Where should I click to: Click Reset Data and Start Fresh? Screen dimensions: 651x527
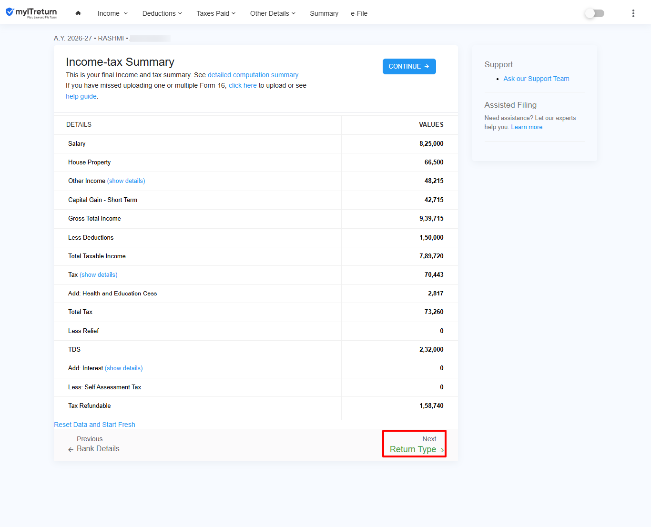(94, 425)
